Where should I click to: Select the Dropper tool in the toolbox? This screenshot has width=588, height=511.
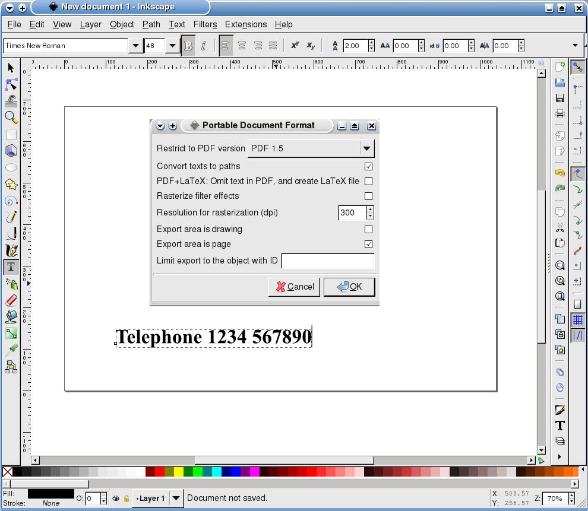(x=11, y=350)
